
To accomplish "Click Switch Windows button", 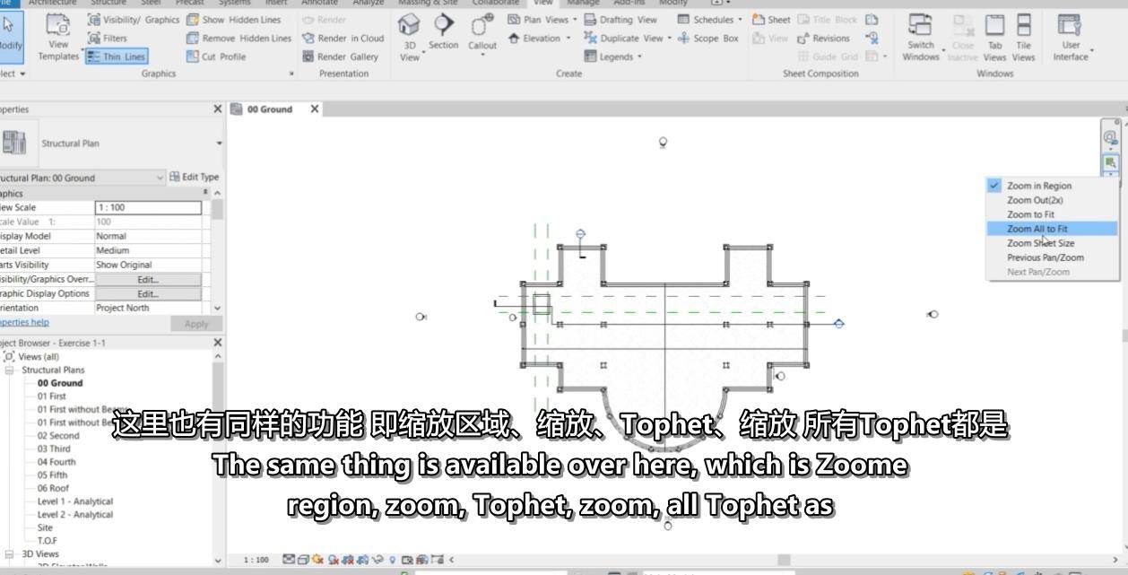I will (921, 38).
